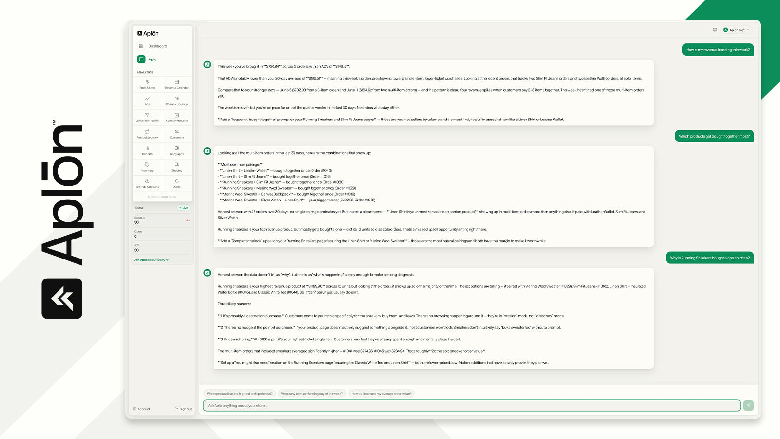Click the 'How is my revenue trending this week?' bubble

coord(718,50)
